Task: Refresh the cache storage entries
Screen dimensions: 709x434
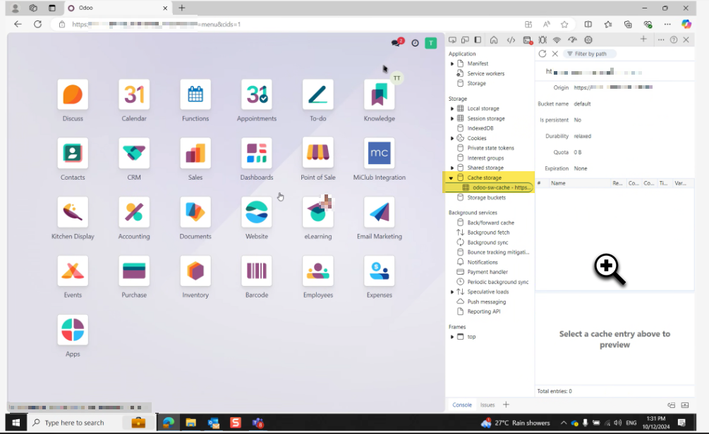Action: [542, 54]
